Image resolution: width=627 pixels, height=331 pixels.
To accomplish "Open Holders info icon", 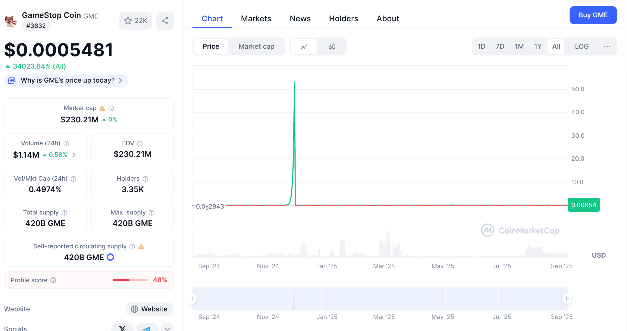I will [145, 179].
